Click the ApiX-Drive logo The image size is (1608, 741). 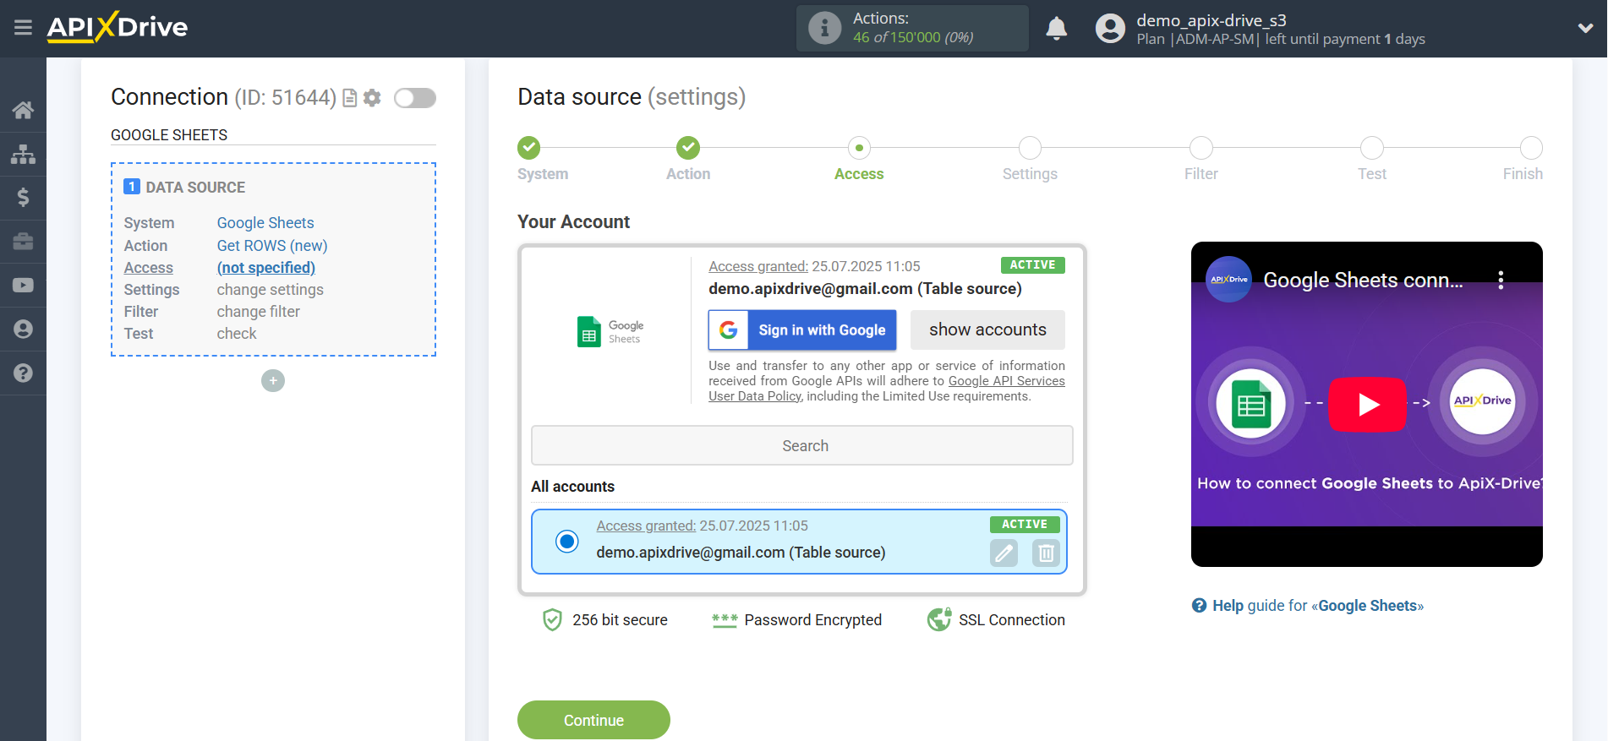coord(118,27)
